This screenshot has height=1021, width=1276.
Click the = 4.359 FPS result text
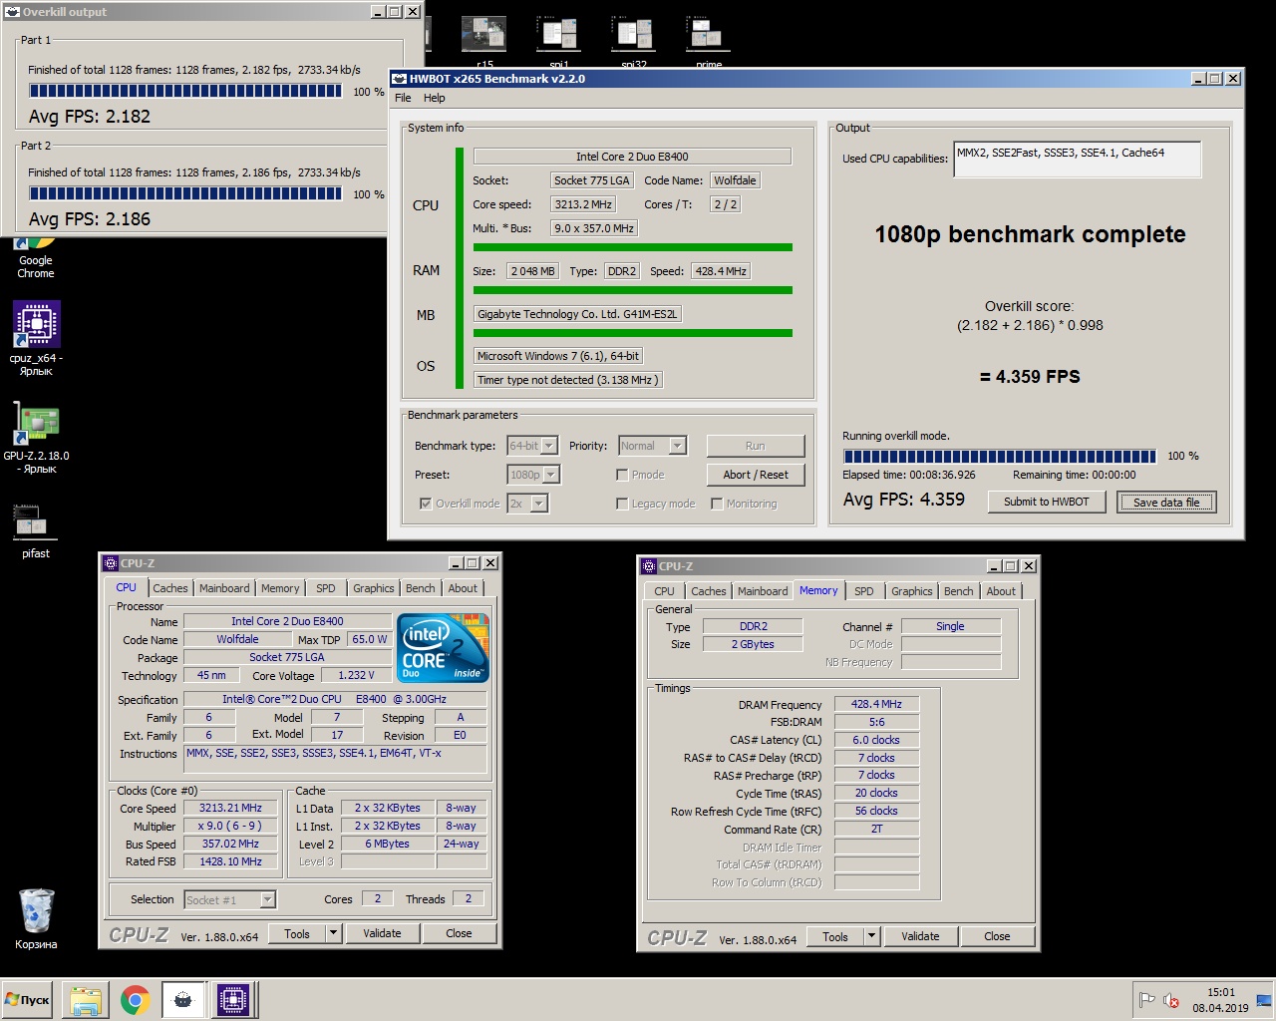1030,377
